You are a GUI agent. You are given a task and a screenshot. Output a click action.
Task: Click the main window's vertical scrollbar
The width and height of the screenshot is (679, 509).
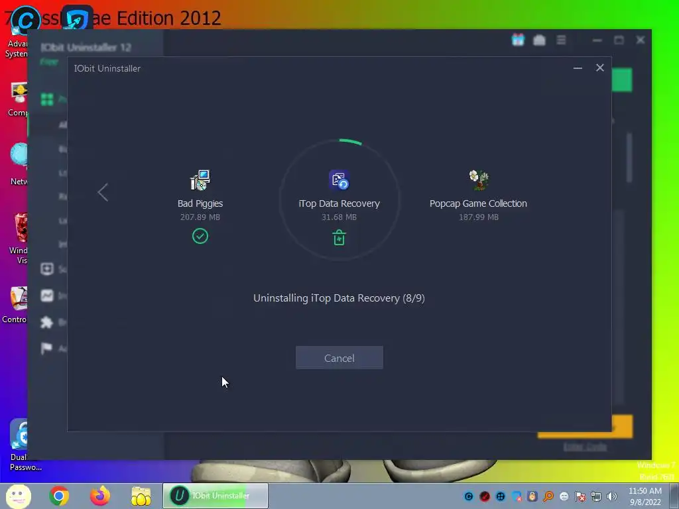(x=629, y=158)
